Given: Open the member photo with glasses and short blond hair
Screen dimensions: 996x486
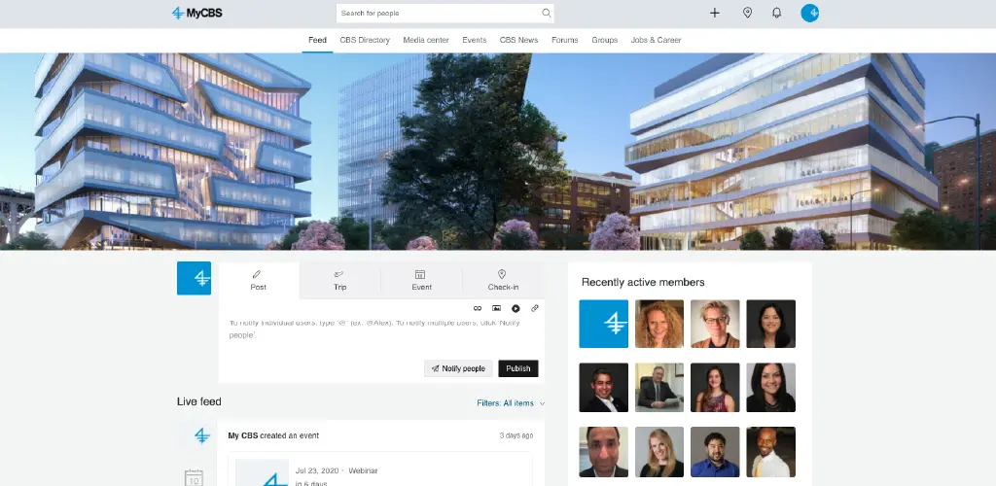Looking at the screenshot, I should (715, 324).
